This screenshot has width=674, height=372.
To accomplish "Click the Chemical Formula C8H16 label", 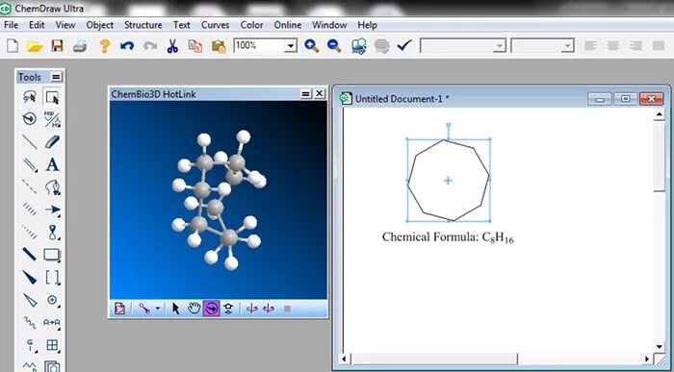I will (448, 237).
